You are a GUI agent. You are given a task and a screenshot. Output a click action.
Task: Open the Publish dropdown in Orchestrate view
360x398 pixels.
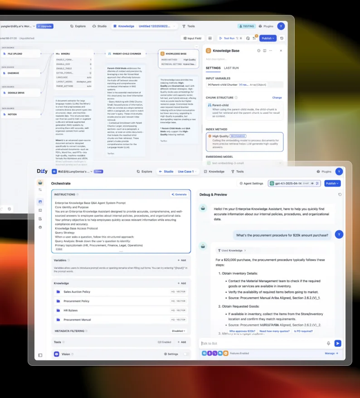(332, 184)
